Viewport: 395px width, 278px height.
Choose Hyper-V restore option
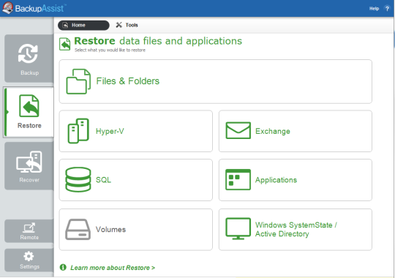click(x=136, y=131)
